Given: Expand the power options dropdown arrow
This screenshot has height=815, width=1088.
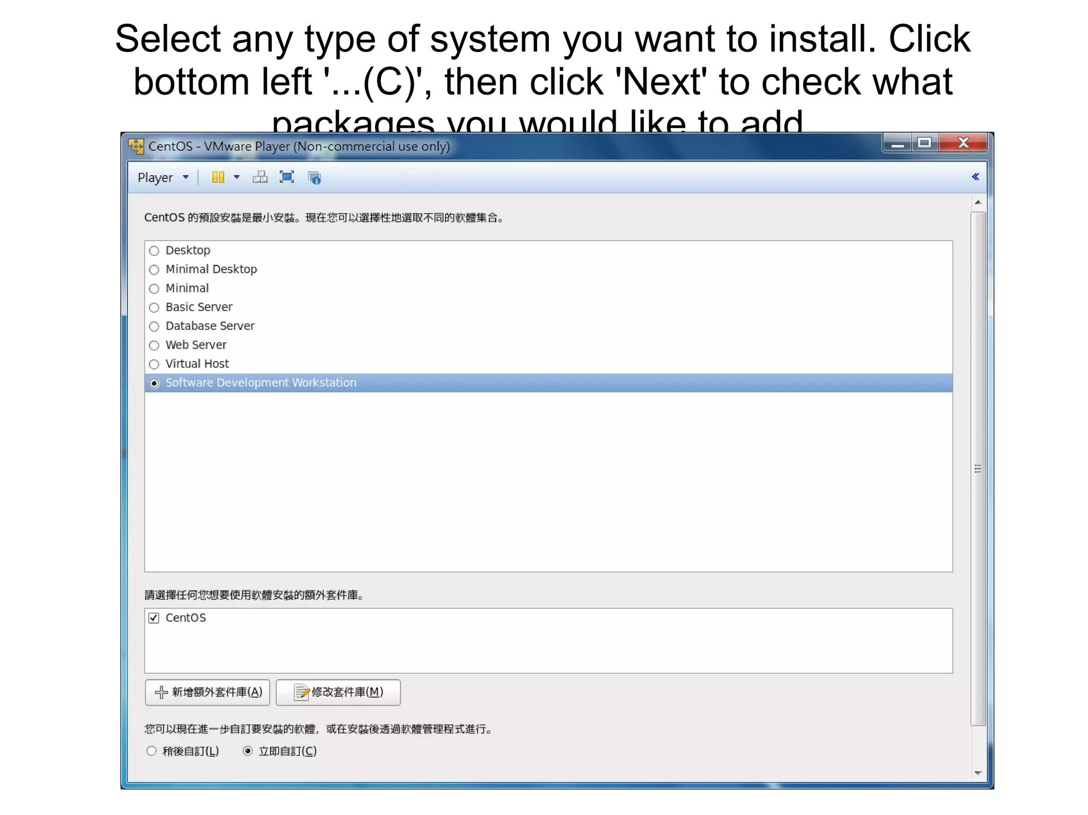Looking at the screenshot, I should tap(236, 177).
